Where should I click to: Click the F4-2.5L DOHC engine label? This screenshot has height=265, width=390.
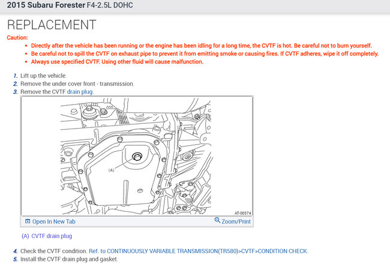click(110, 5)
